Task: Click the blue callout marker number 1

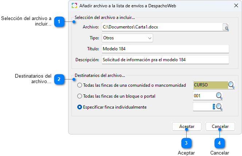Action: [59, 22]
